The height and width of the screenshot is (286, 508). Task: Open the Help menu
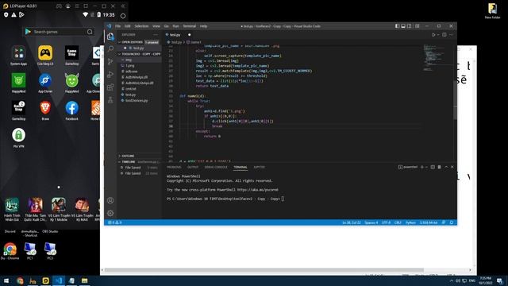pos(203,26)
